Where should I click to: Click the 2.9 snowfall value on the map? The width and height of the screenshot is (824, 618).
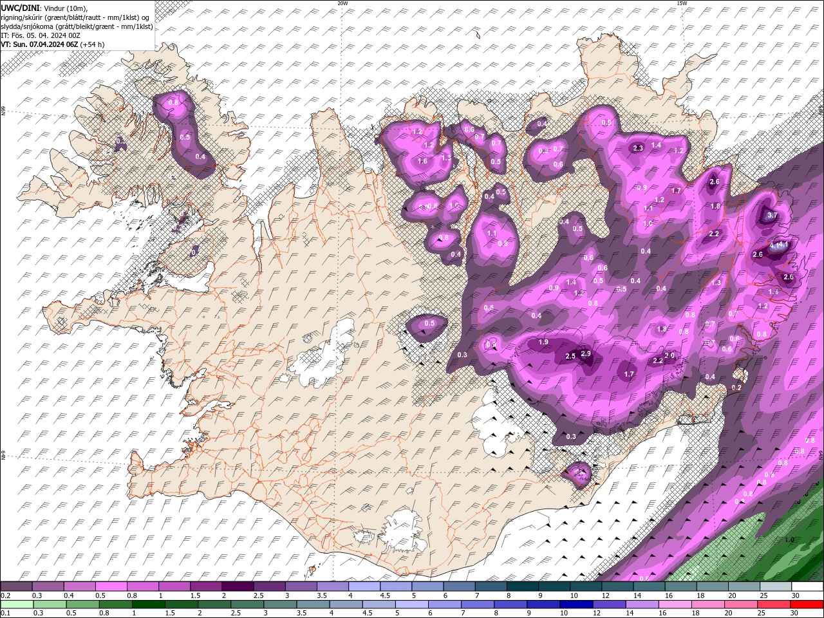point(585,353)
